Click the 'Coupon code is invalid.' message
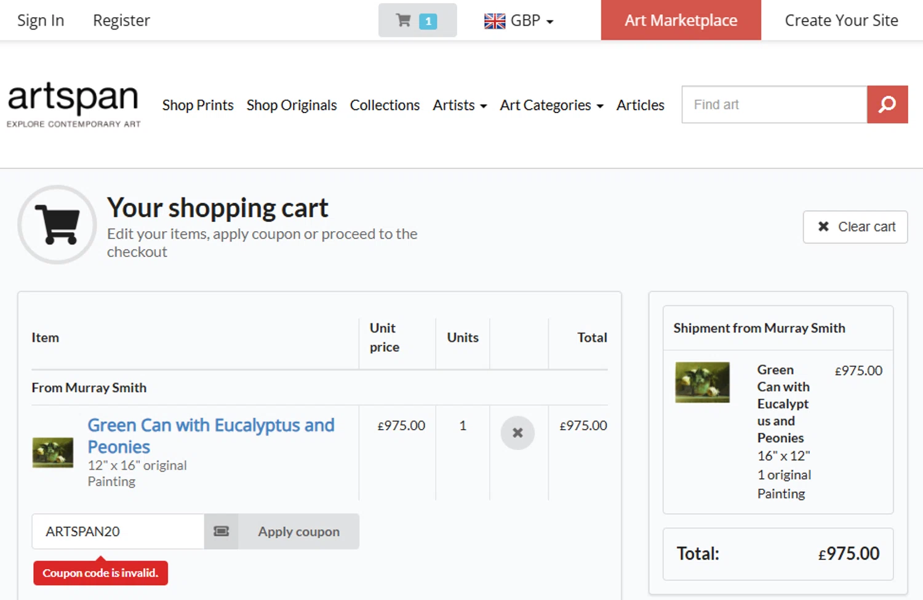The image size is (923, 600). [100, 573]
